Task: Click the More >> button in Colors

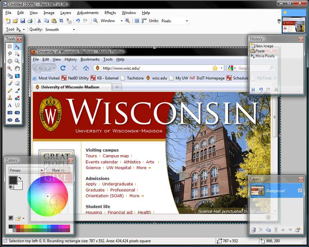Action: point(58,170)
